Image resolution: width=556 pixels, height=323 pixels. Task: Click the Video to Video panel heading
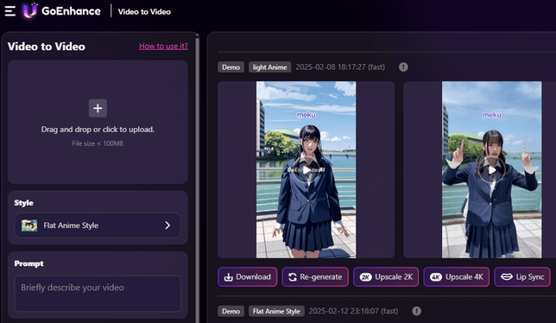click(x=47, y=47)
